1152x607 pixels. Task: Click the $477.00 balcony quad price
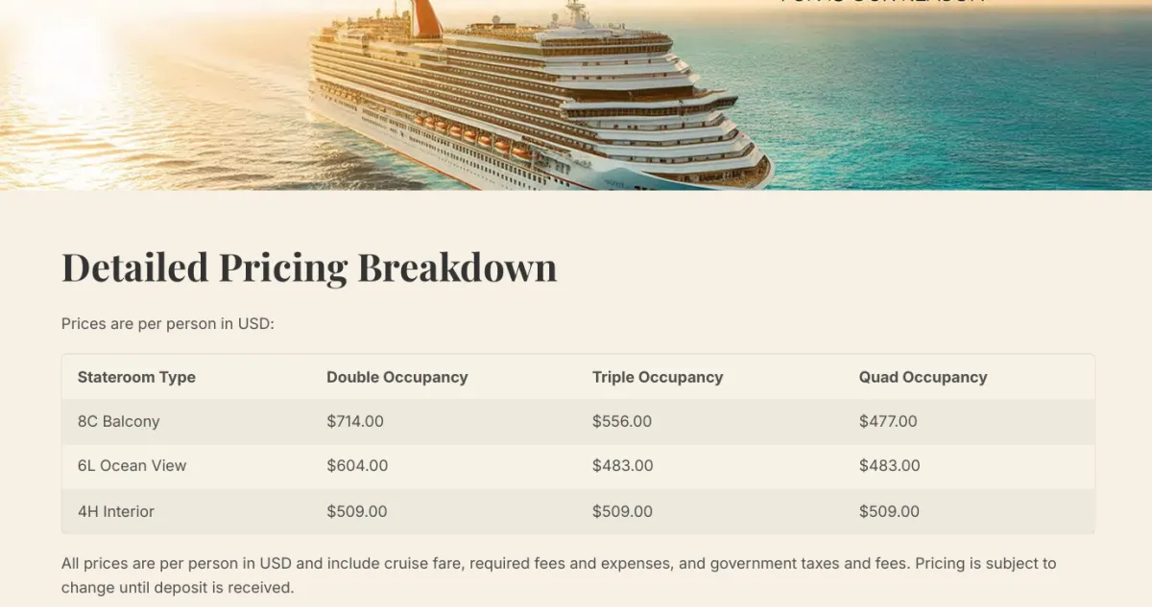tap(888, 421)
